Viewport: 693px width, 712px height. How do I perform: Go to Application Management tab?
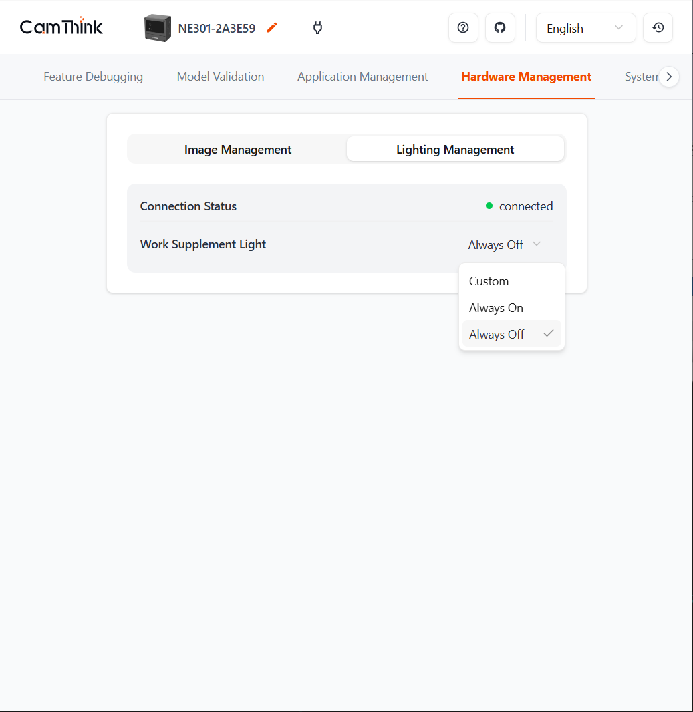click(x=363, y=77)
